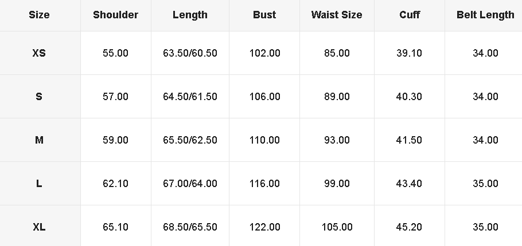The height and width of the screenshot is (246, 522).
Task: Select the M size row label
Action: click(x=39, y=140)
